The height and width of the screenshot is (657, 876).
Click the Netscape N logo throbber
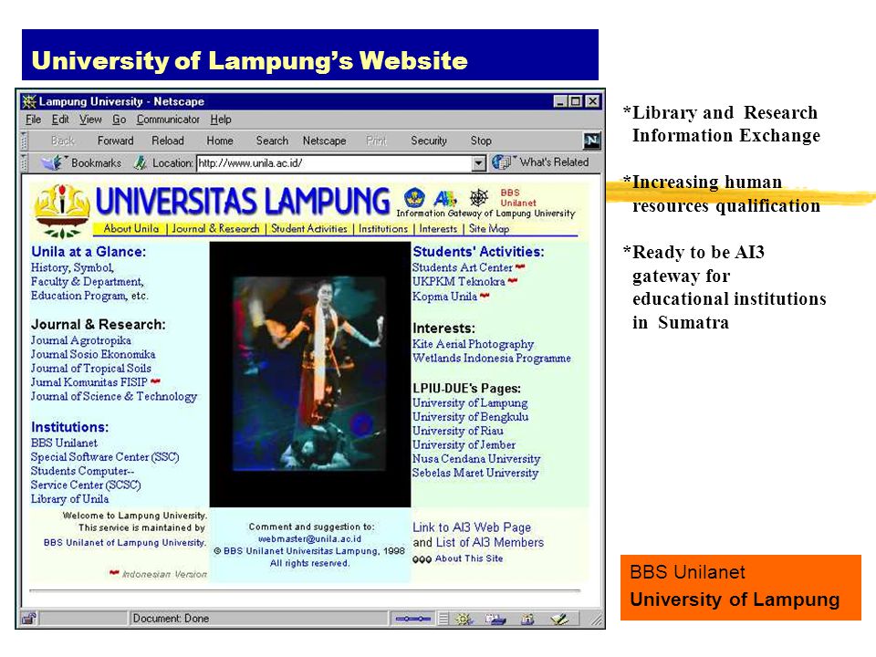(x=591, y=141)
